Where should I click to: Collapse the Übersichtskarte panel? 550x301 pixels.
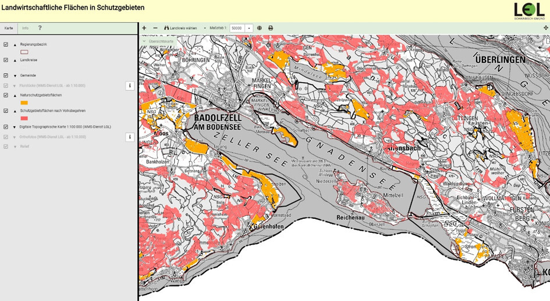(x=144, y=41)
